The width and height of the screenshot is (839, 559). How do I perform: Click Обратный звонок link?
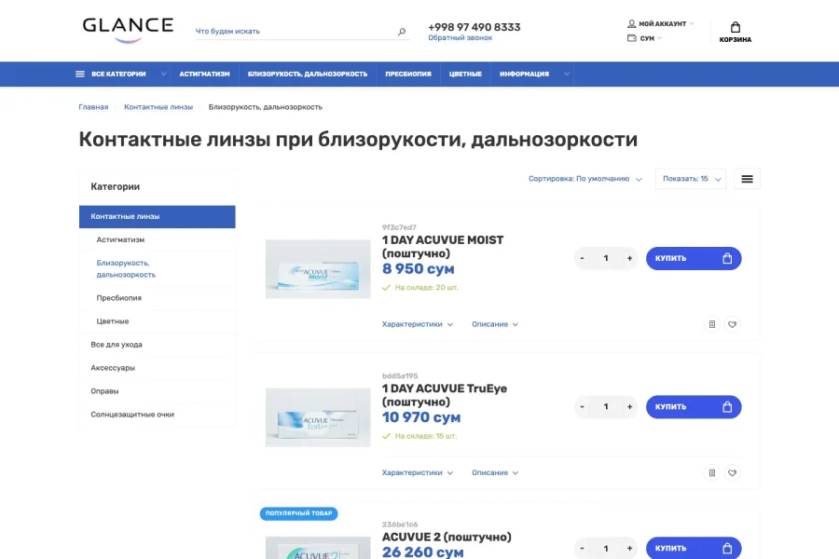point(461,38)
